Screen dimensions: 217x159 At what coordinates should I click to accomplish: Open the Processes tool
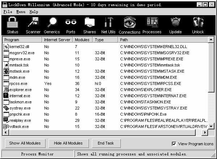pos(152,25)
